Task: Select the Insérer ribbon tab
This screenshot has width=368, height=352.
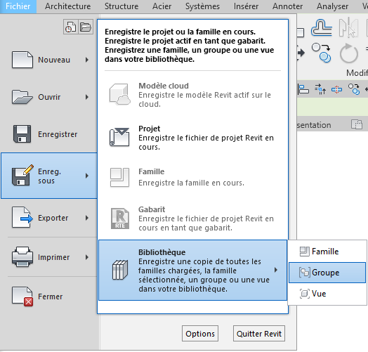Action: pos(246,6)
